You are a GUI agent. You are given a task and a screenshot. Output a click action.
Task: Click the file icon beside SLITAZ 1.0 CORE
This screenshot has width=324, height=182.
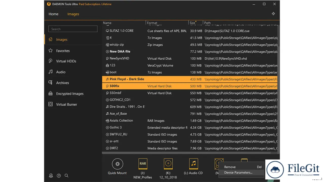point(107,31)
